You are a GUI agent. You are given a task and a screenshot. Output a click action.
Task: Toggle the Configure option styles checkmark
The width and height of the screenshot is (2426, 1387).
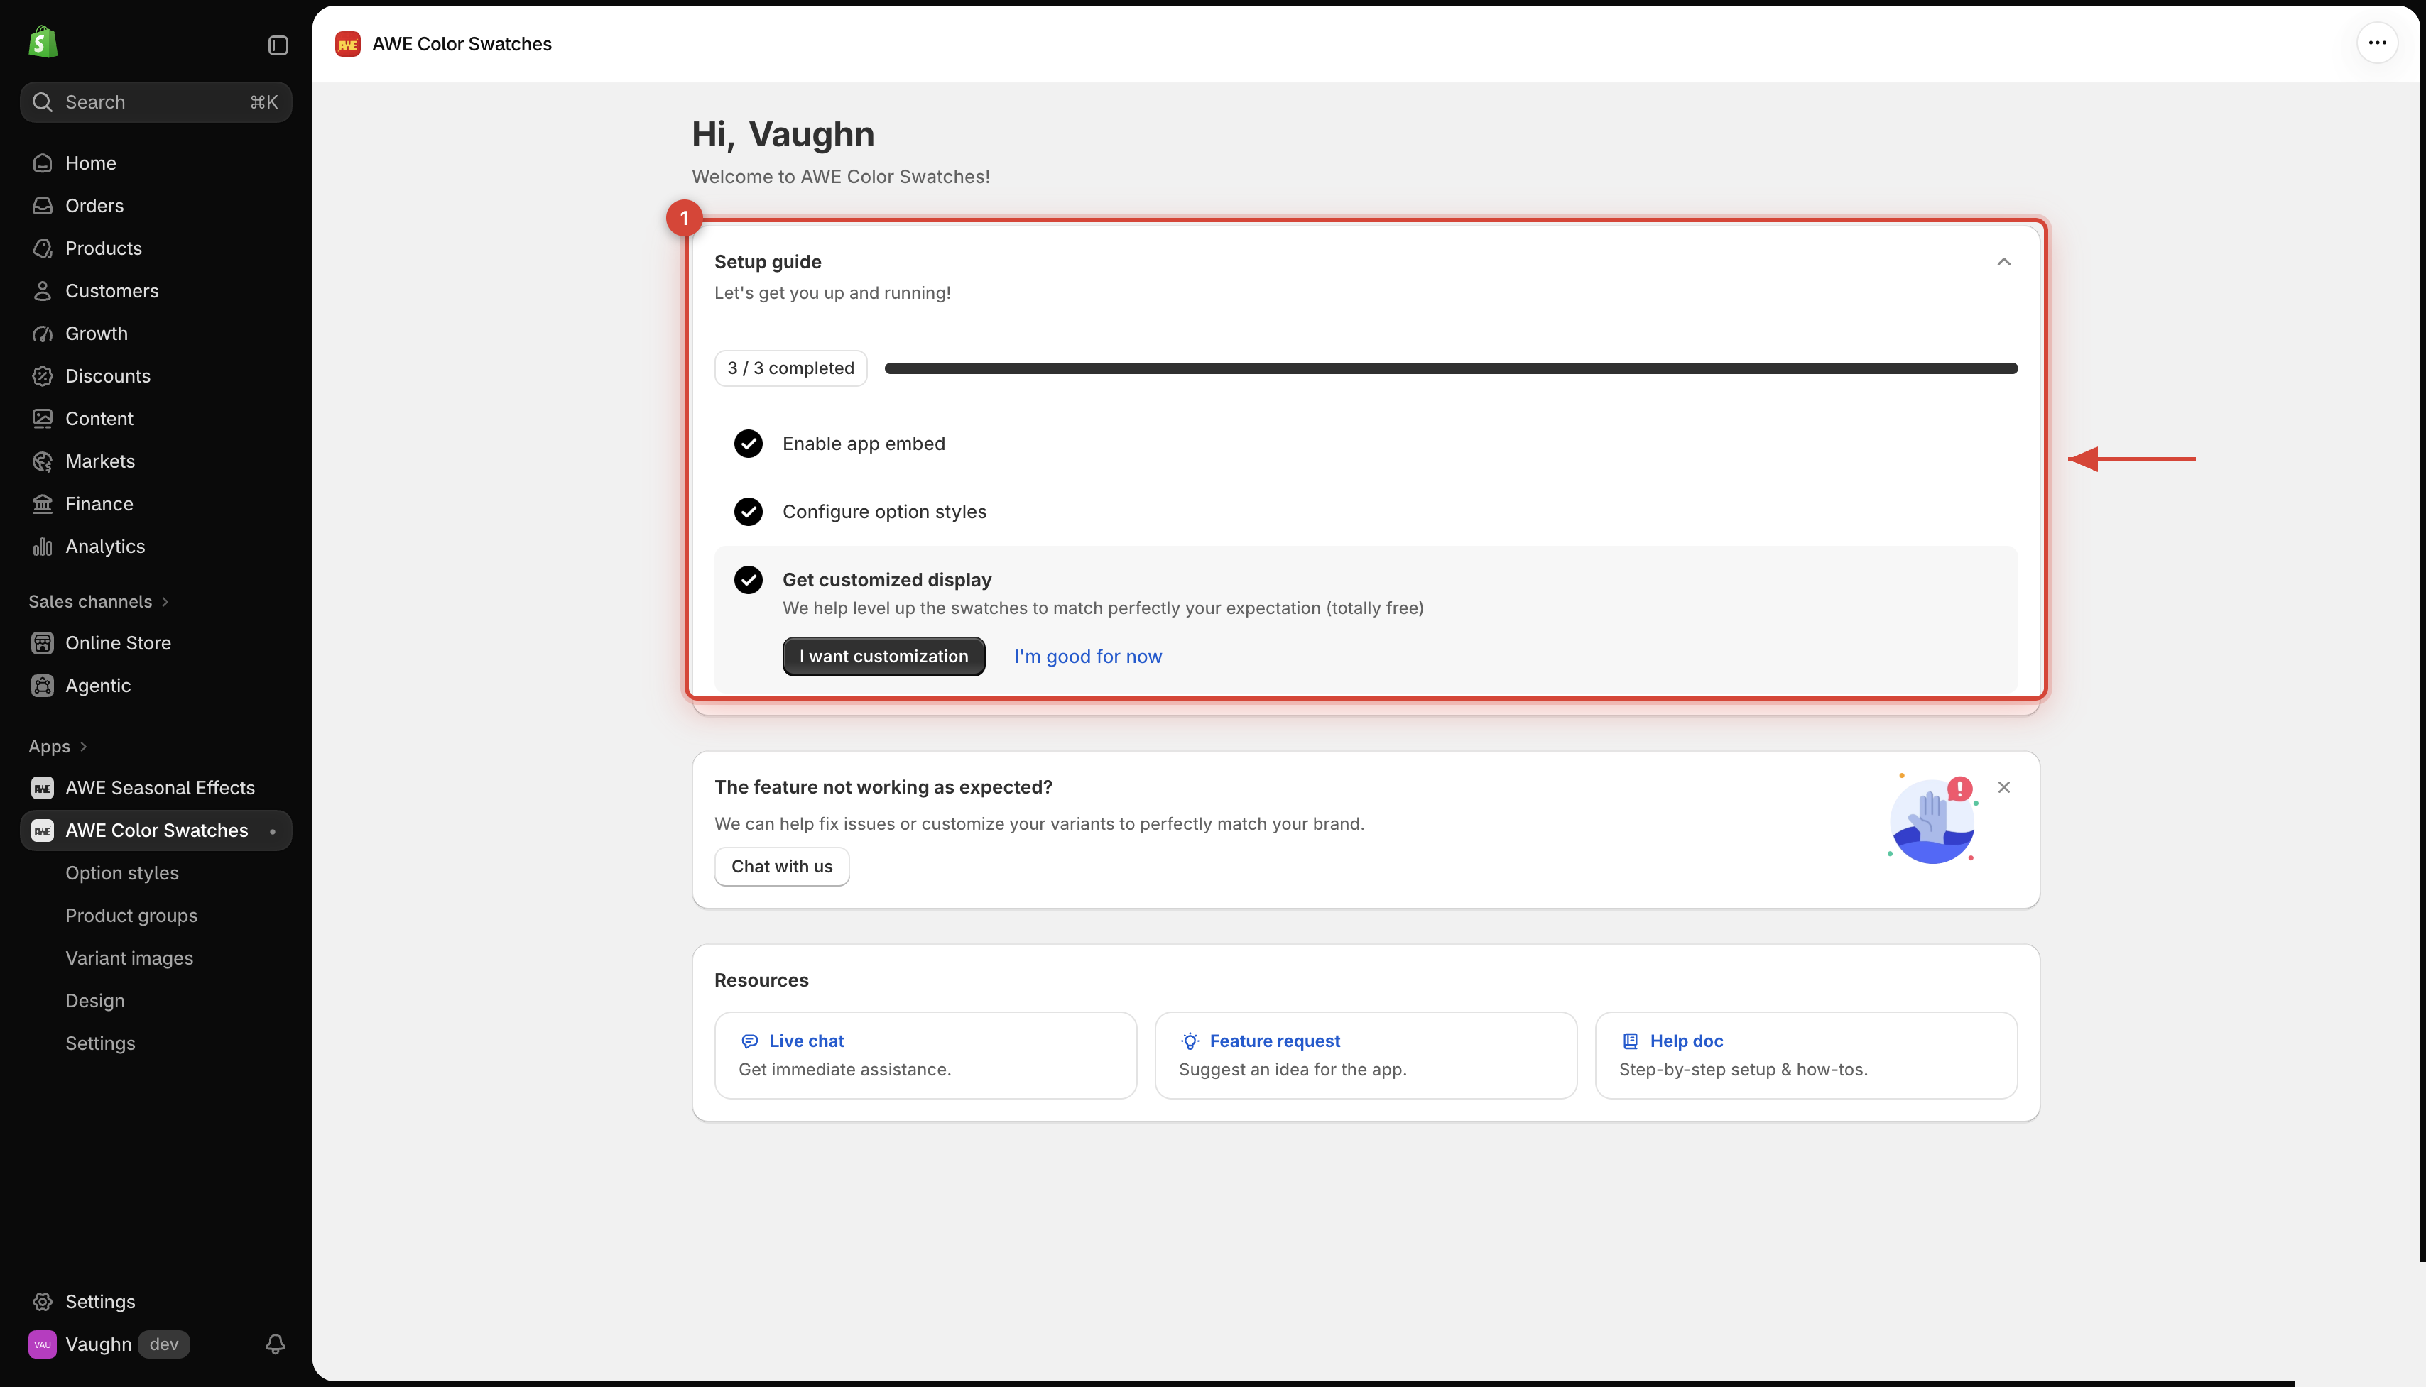tap(748, 512)
